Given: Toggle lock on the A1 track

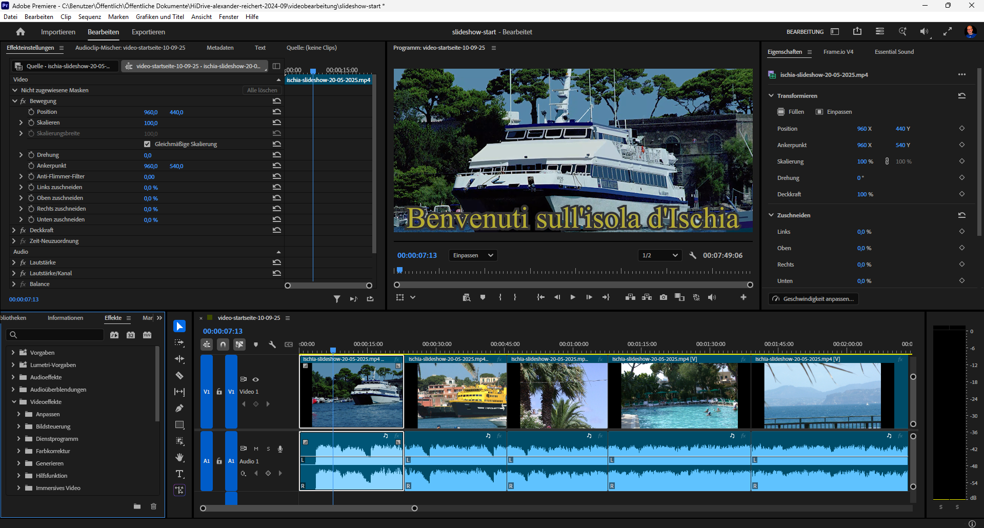Looking at the screenshot, I should [219, 461].
